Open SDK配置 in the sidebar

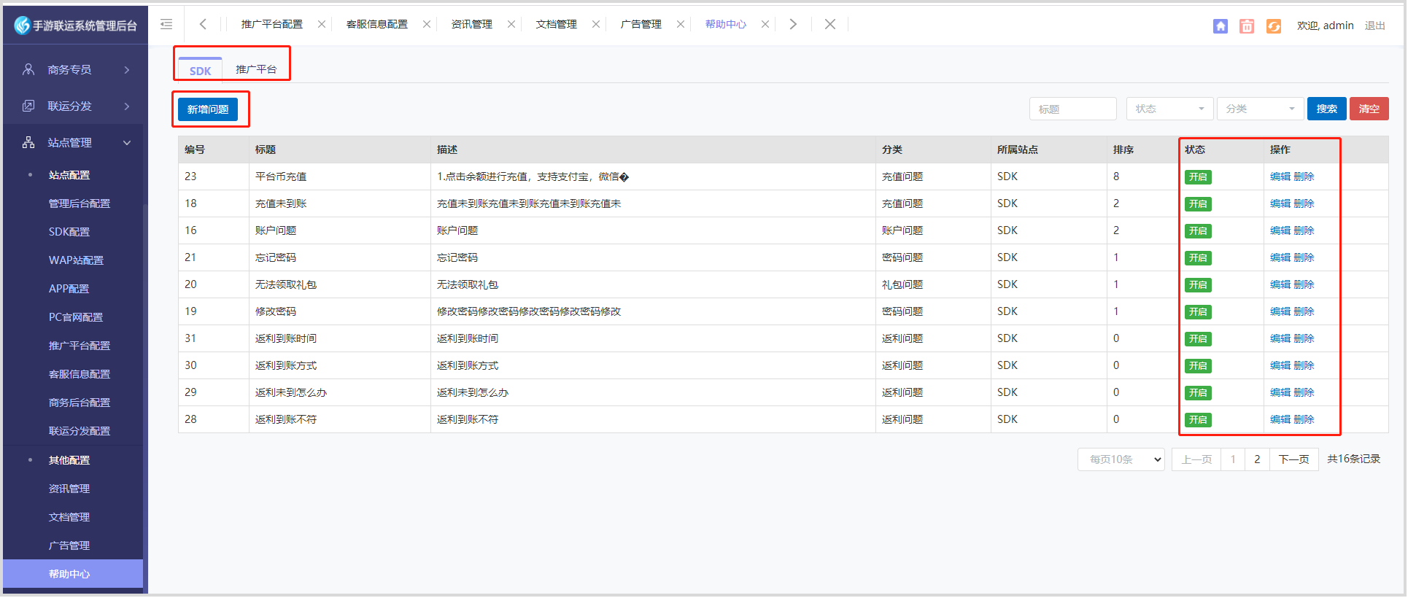pos(69,232)
